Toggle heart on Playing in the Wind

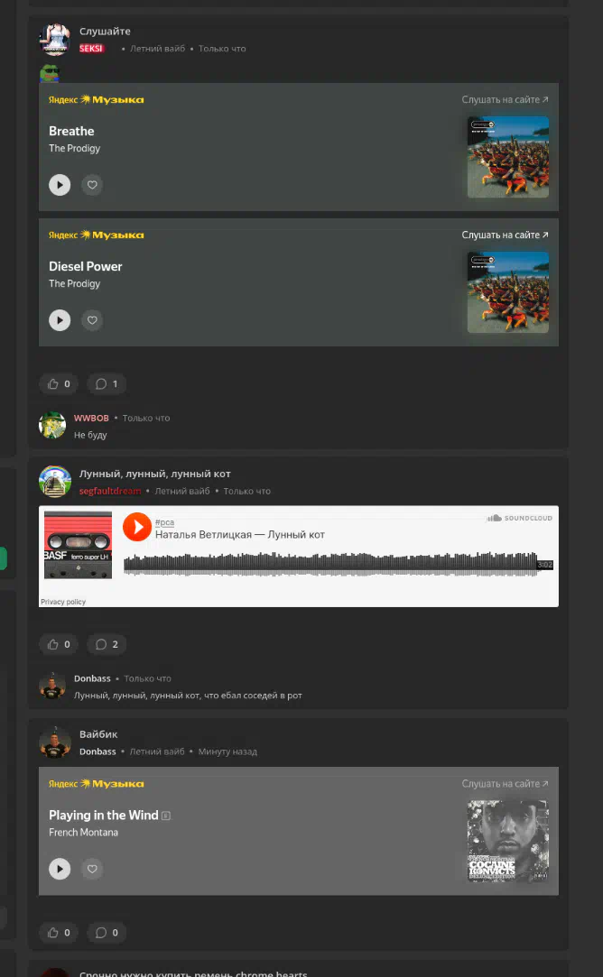[x=92, y=870]
